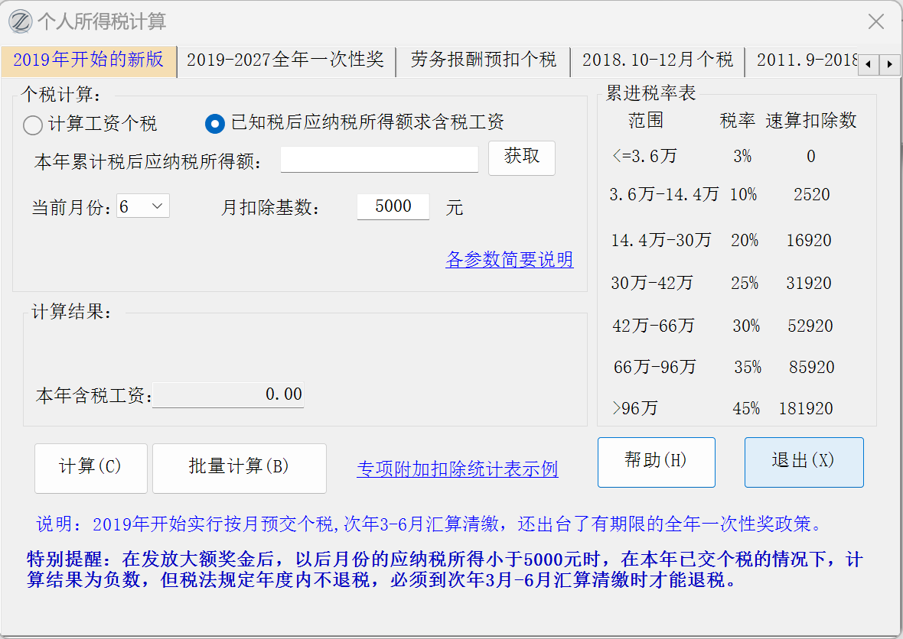Click the 批量计算(B) button
Viewport: 903px width, 639px height.
coord(239,467)
